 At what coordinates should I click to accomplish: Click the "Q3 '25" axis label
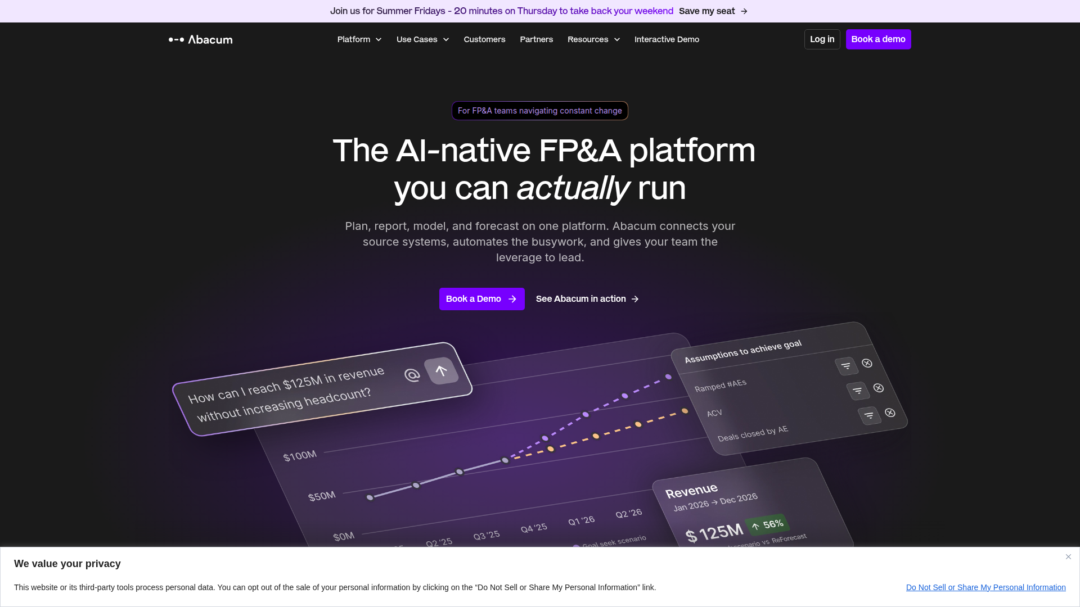[487, 536]
